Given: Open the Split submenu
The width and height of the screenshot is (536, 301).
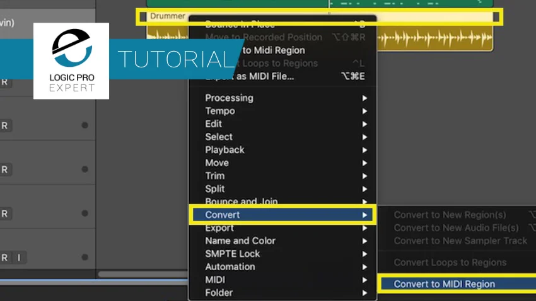Looking at the screenshot, I should 283,189.
